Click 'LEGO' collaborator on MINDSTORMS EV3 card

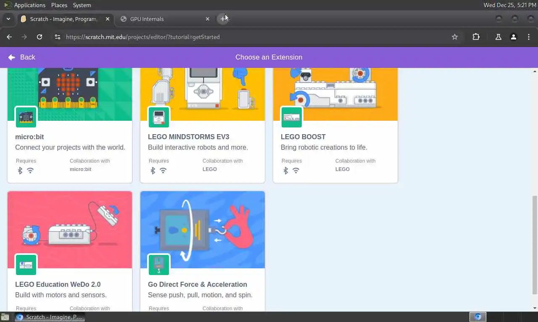coord(210,169)
